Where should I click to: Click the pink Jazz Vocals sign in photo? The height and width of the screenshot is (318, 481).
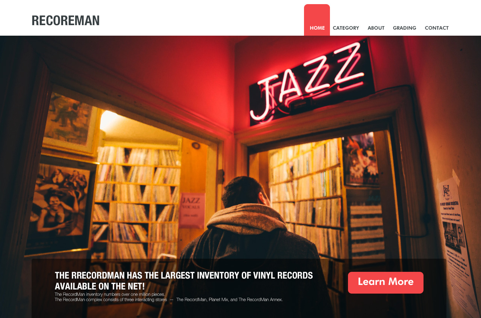coord(192,211)
